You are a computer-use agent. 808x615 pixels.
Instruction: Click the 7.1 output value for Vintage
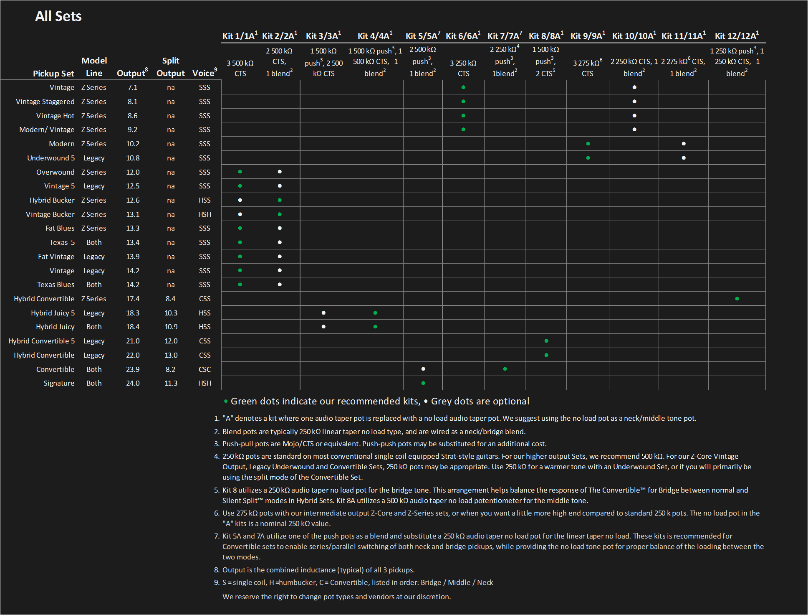pyautogui.click(x=132, y=87)
